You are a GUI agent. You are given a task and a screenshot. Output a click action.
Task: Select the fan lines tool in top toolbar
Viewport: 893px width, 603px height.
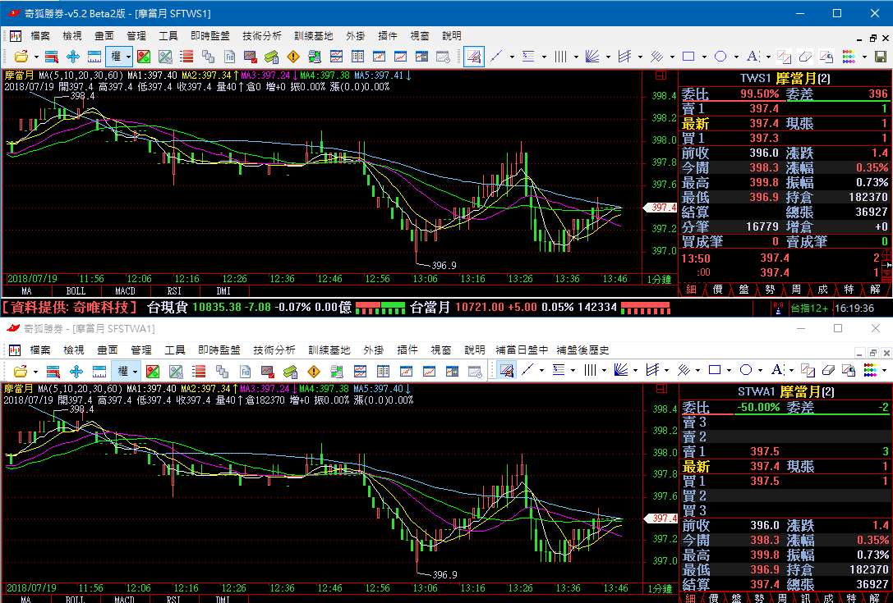click(x=592, y=57)
